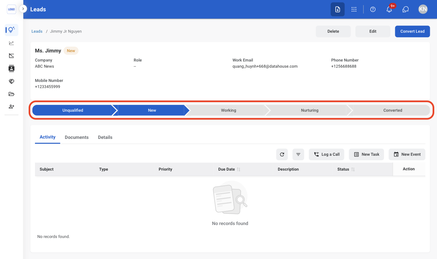Select the Unqualified stage
Screen dimensions: 437x259
click(73, 110)
